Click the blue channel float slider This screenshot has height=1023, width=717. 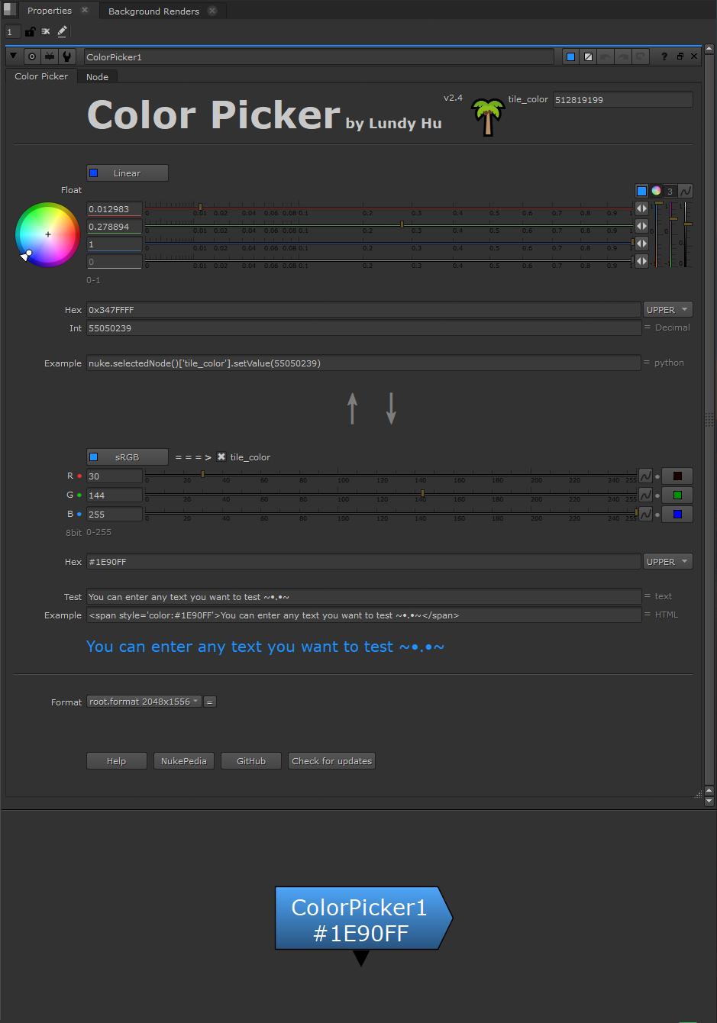coord(389,244)
